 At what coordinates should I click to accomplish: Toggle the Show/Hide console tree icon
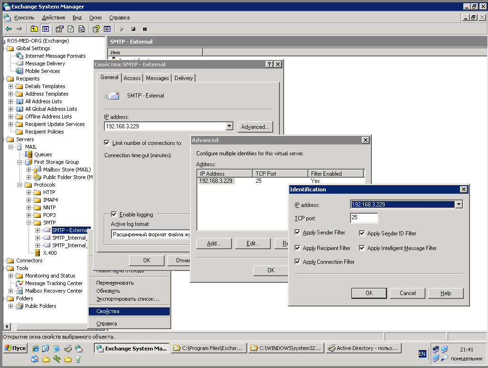point(46,29)
